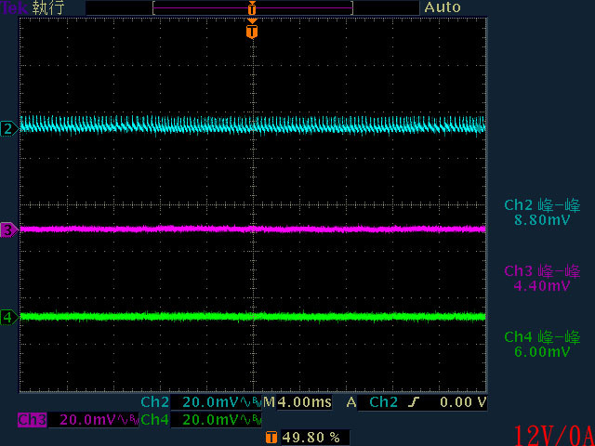Click the Ch4 峰-峰 measurement label

542,336
